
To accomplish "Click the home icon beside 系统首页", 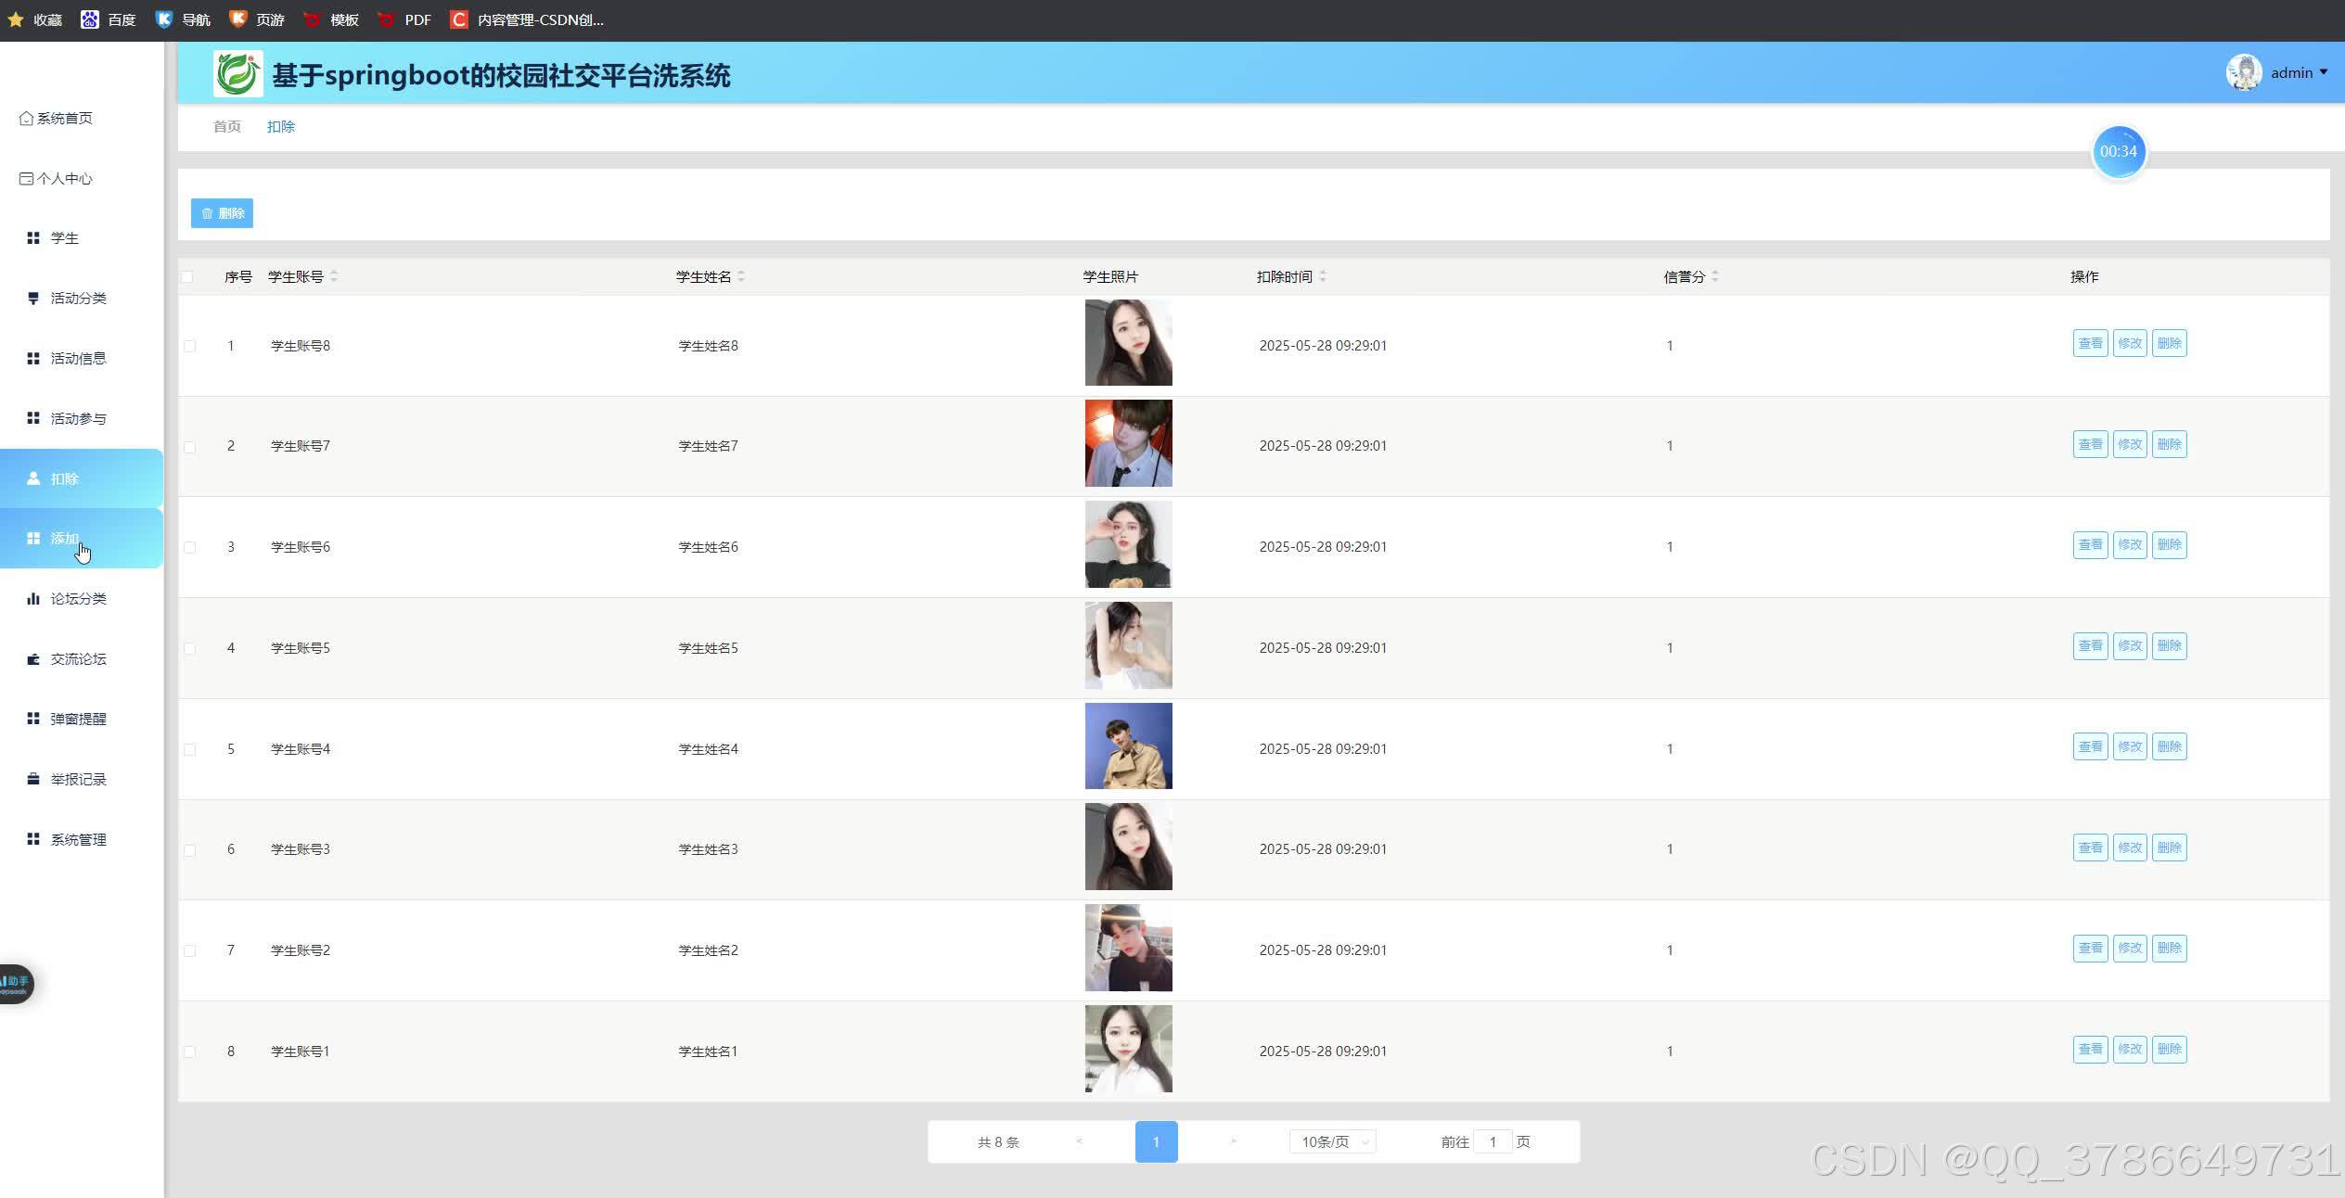I will pos(26,119).
